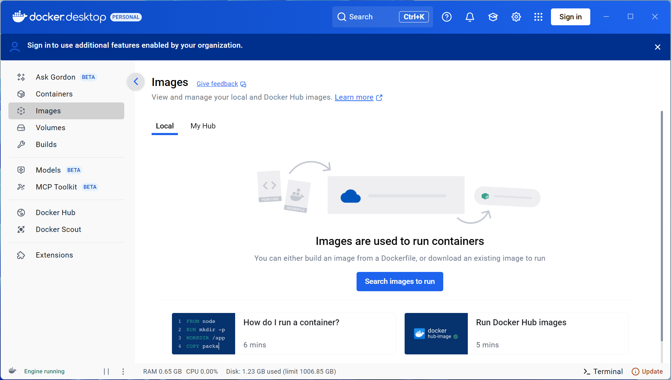This screenshot has height=380, width=671.
Task: Click Search images to run button
Action: click(x=400, y=281)
